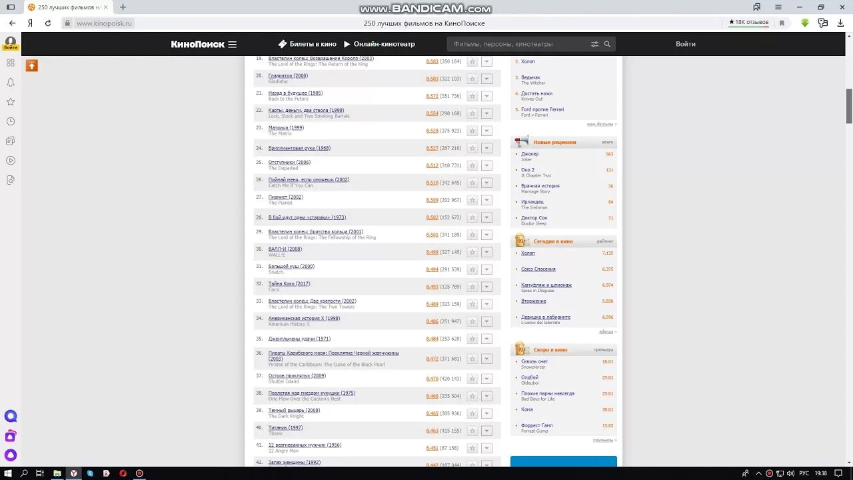
Task: Click the Скоро в кино header
Action: (x=550, y=349)
